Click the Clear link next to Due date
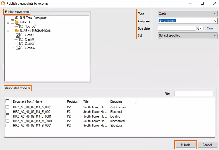The width and height of the screenshot is (219, 150). coord(210,28)
